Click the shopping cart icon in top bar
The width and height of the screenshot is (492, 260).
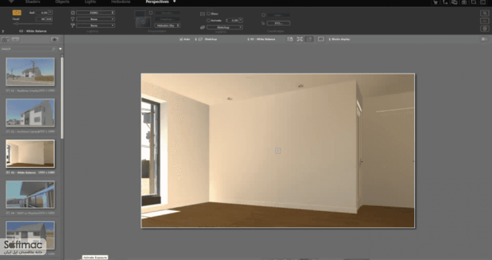435,2
